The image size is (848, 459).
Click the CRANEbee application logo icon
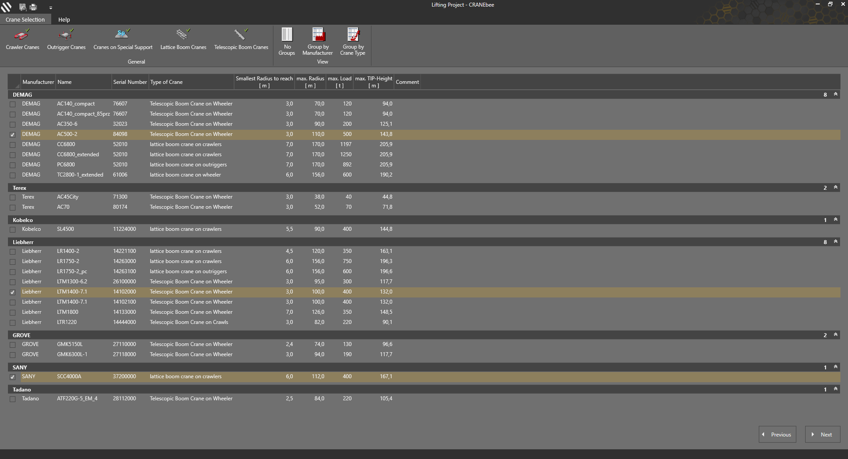[6, 7]
